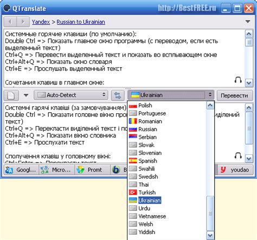Click the Microsoft translator service icon
The image size is (257, 240).
tap(44, 170)
